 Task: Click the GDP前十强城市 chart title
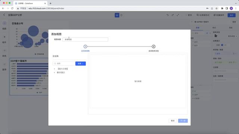coord(18,61)
